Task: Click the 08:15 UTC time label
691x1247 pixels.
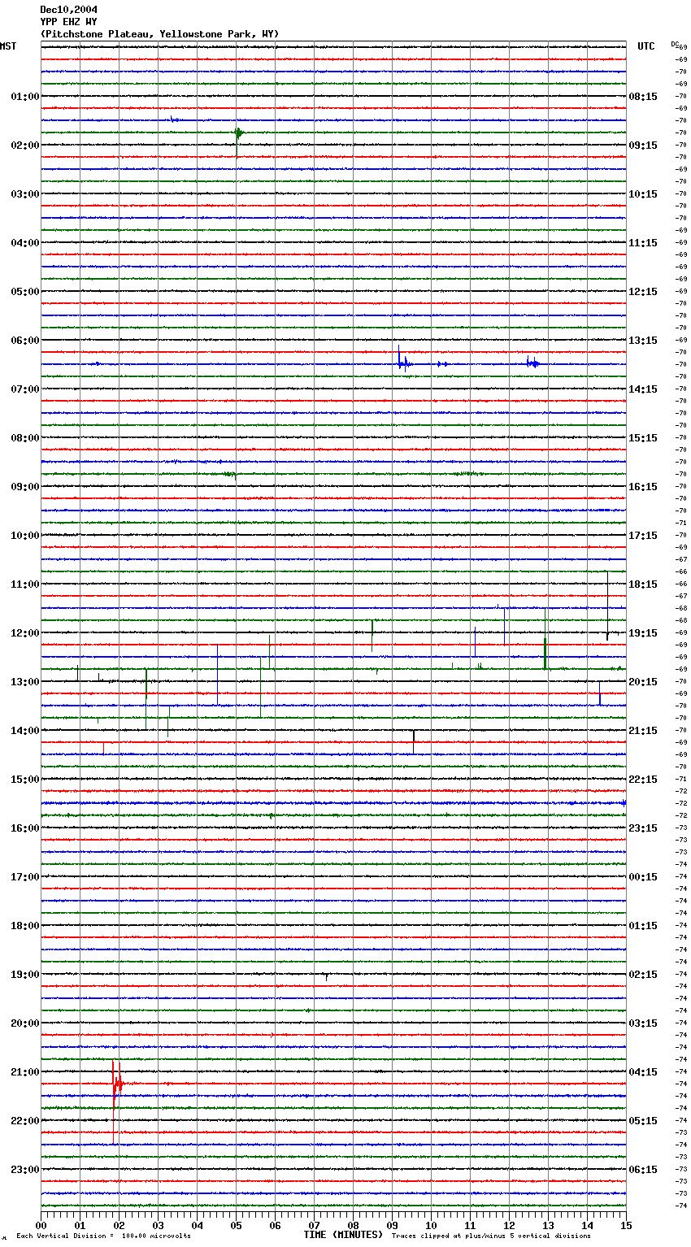Action: click(x=643, y=97)
